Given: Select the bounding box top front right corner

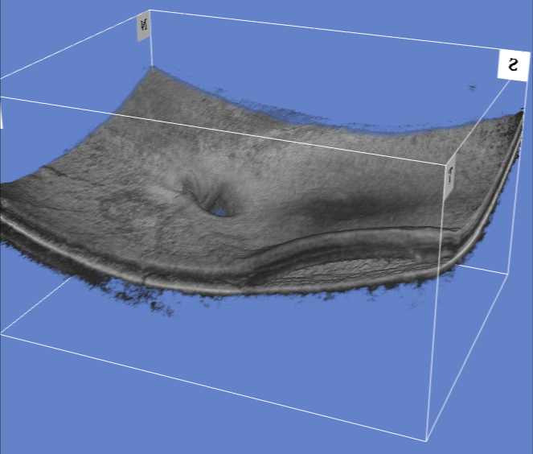Looking at the screenshot, I should [445, 165].
